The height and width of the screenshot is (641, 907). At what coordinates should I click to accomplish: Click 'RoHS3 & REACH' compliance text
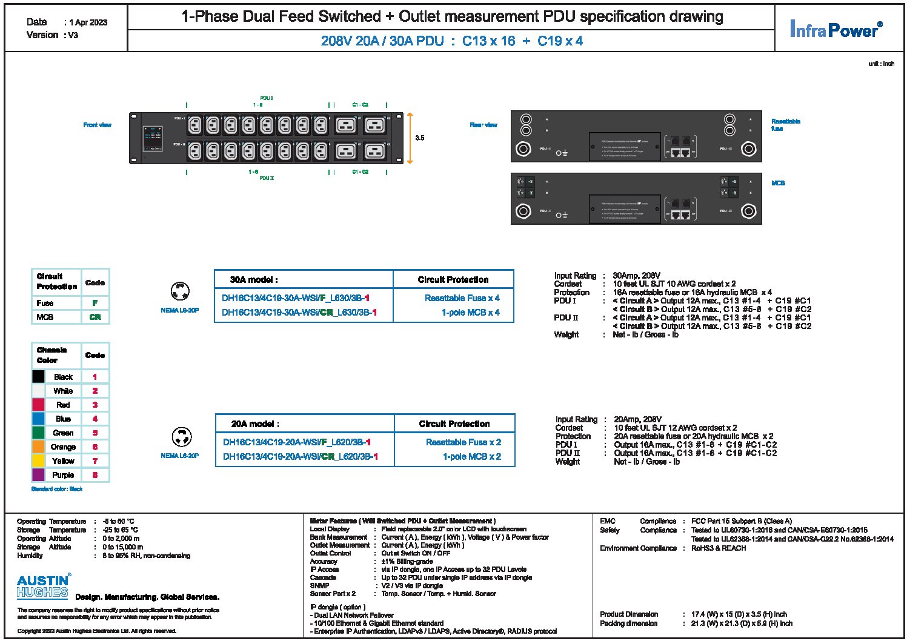coord(719,548)
